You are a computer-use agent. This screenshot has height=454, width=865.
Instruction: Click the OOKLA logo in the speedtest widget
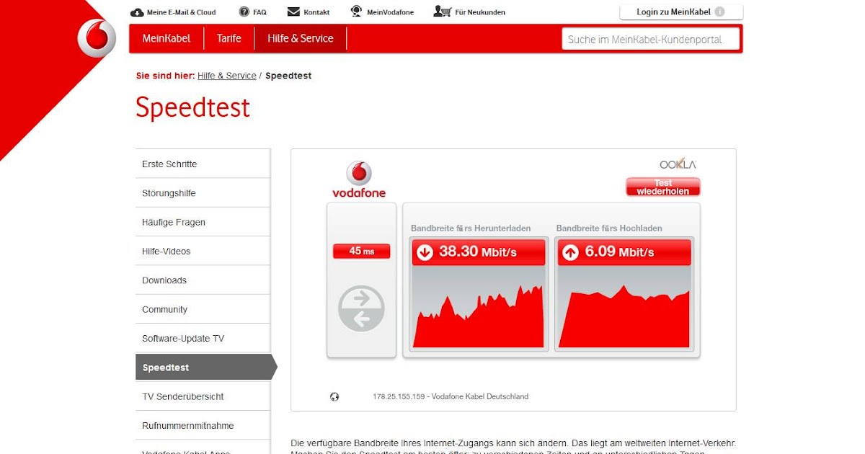[678, 164]
